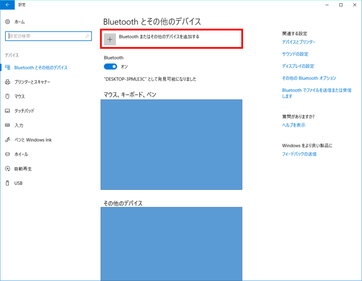The height and width of the screenshot is (281, 362).
Task: Select the mouse icon in sidebar
Action: [x=7, y=96]
